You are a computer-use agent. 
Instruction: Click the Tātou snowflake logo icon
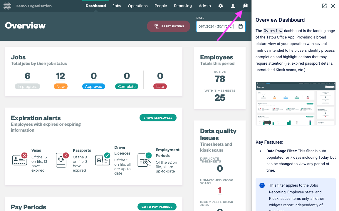(x=7, y=6)
